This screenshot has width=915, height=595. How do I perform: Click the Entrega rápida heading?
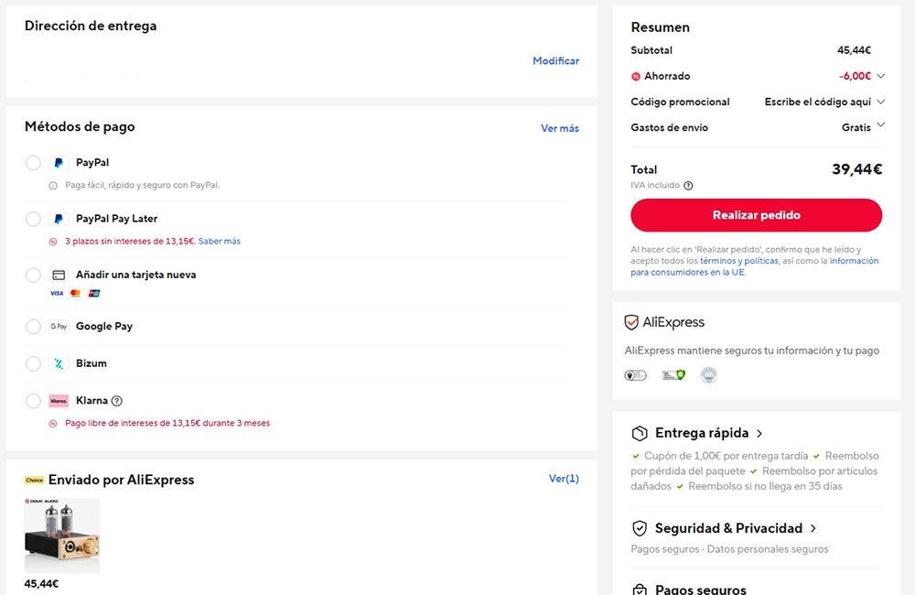[x=702, y=433]
